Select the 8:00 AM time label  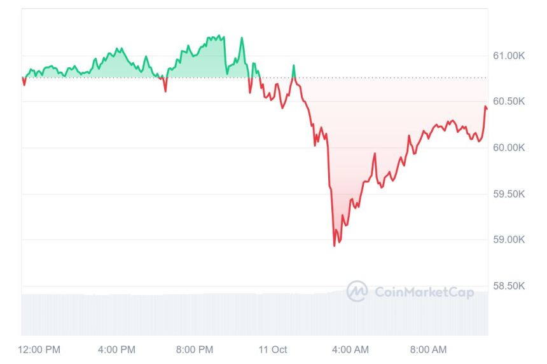tap(428, 349)
